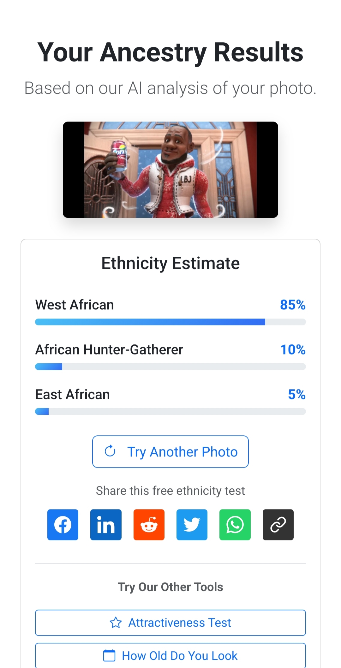Click the star icon beside Attractiveness Test
The image size is (341, 668).
click(x=116, y=623)
